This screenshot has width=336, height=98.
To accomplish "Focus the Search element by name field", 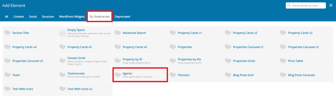I will 306,5.
